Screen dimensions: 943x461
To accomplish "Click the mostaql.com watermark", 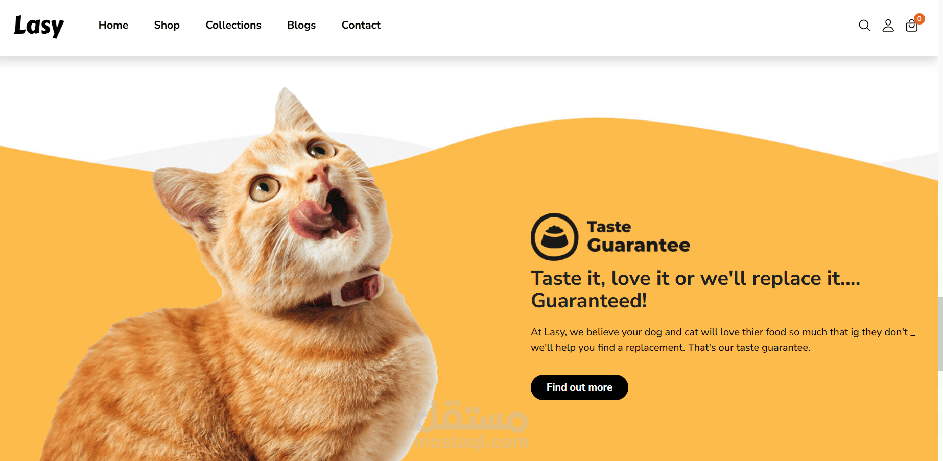I will coord(473,426).
